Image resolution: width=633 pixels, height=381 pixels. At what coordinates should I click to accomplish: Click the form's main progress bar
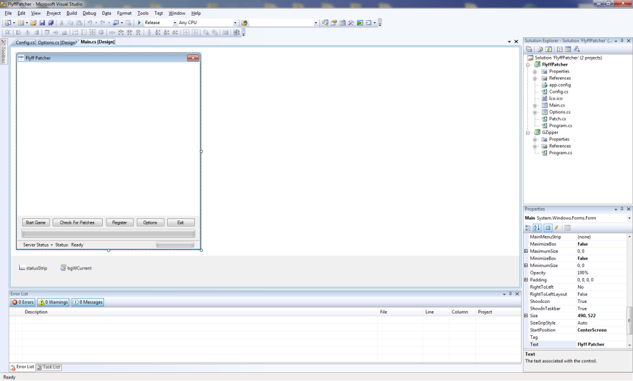[108, 234]
